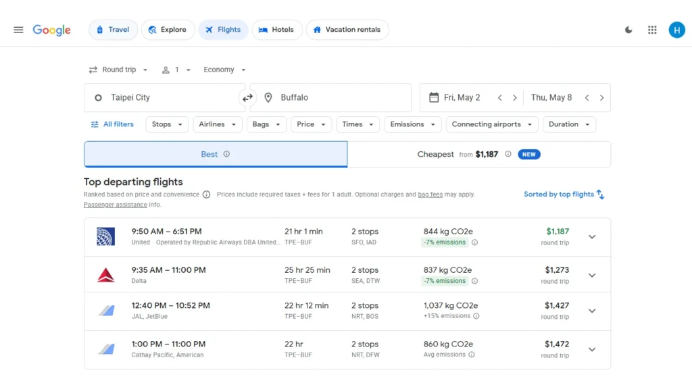Expand the $1,427 JAL flight details
Viewport: 692px width, 389px height.
[x=592, y=311]
